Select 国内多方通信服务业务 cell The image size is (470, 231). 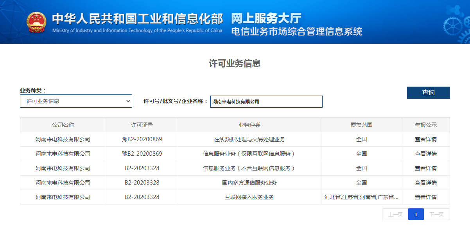[249, 183]
